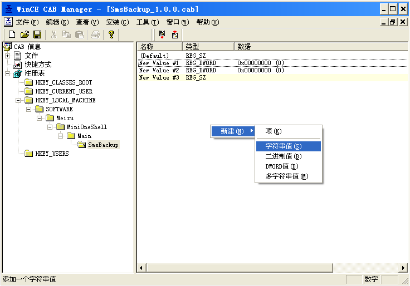Sort by the 名称 column header
The image size is (410, 286).
coord(160,47)
